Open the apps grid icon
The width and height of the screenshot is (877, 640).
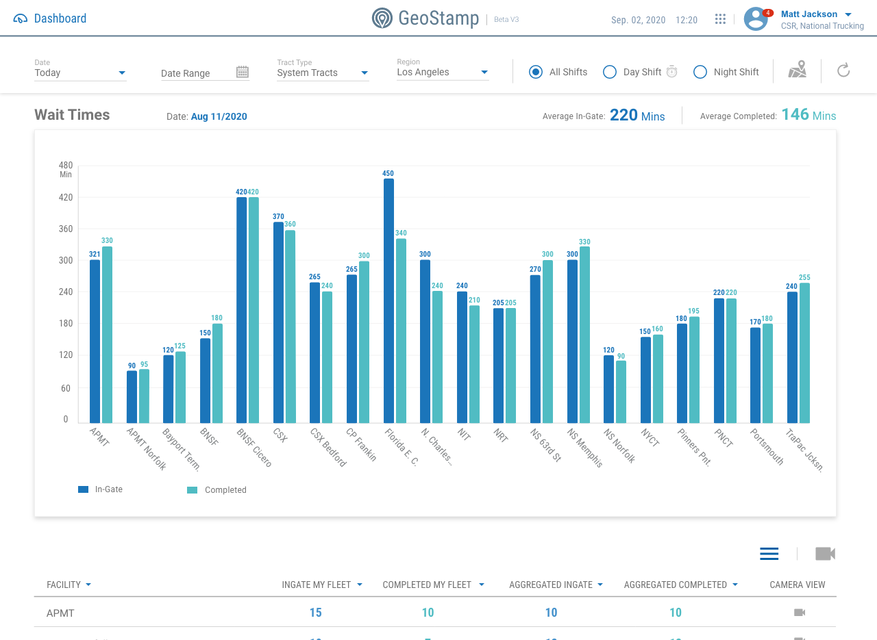point(720,19)
